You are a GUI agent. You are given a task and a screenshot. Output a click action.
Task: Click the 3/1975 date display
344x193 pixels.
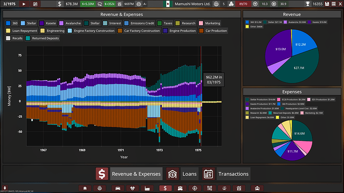[9, 4]
